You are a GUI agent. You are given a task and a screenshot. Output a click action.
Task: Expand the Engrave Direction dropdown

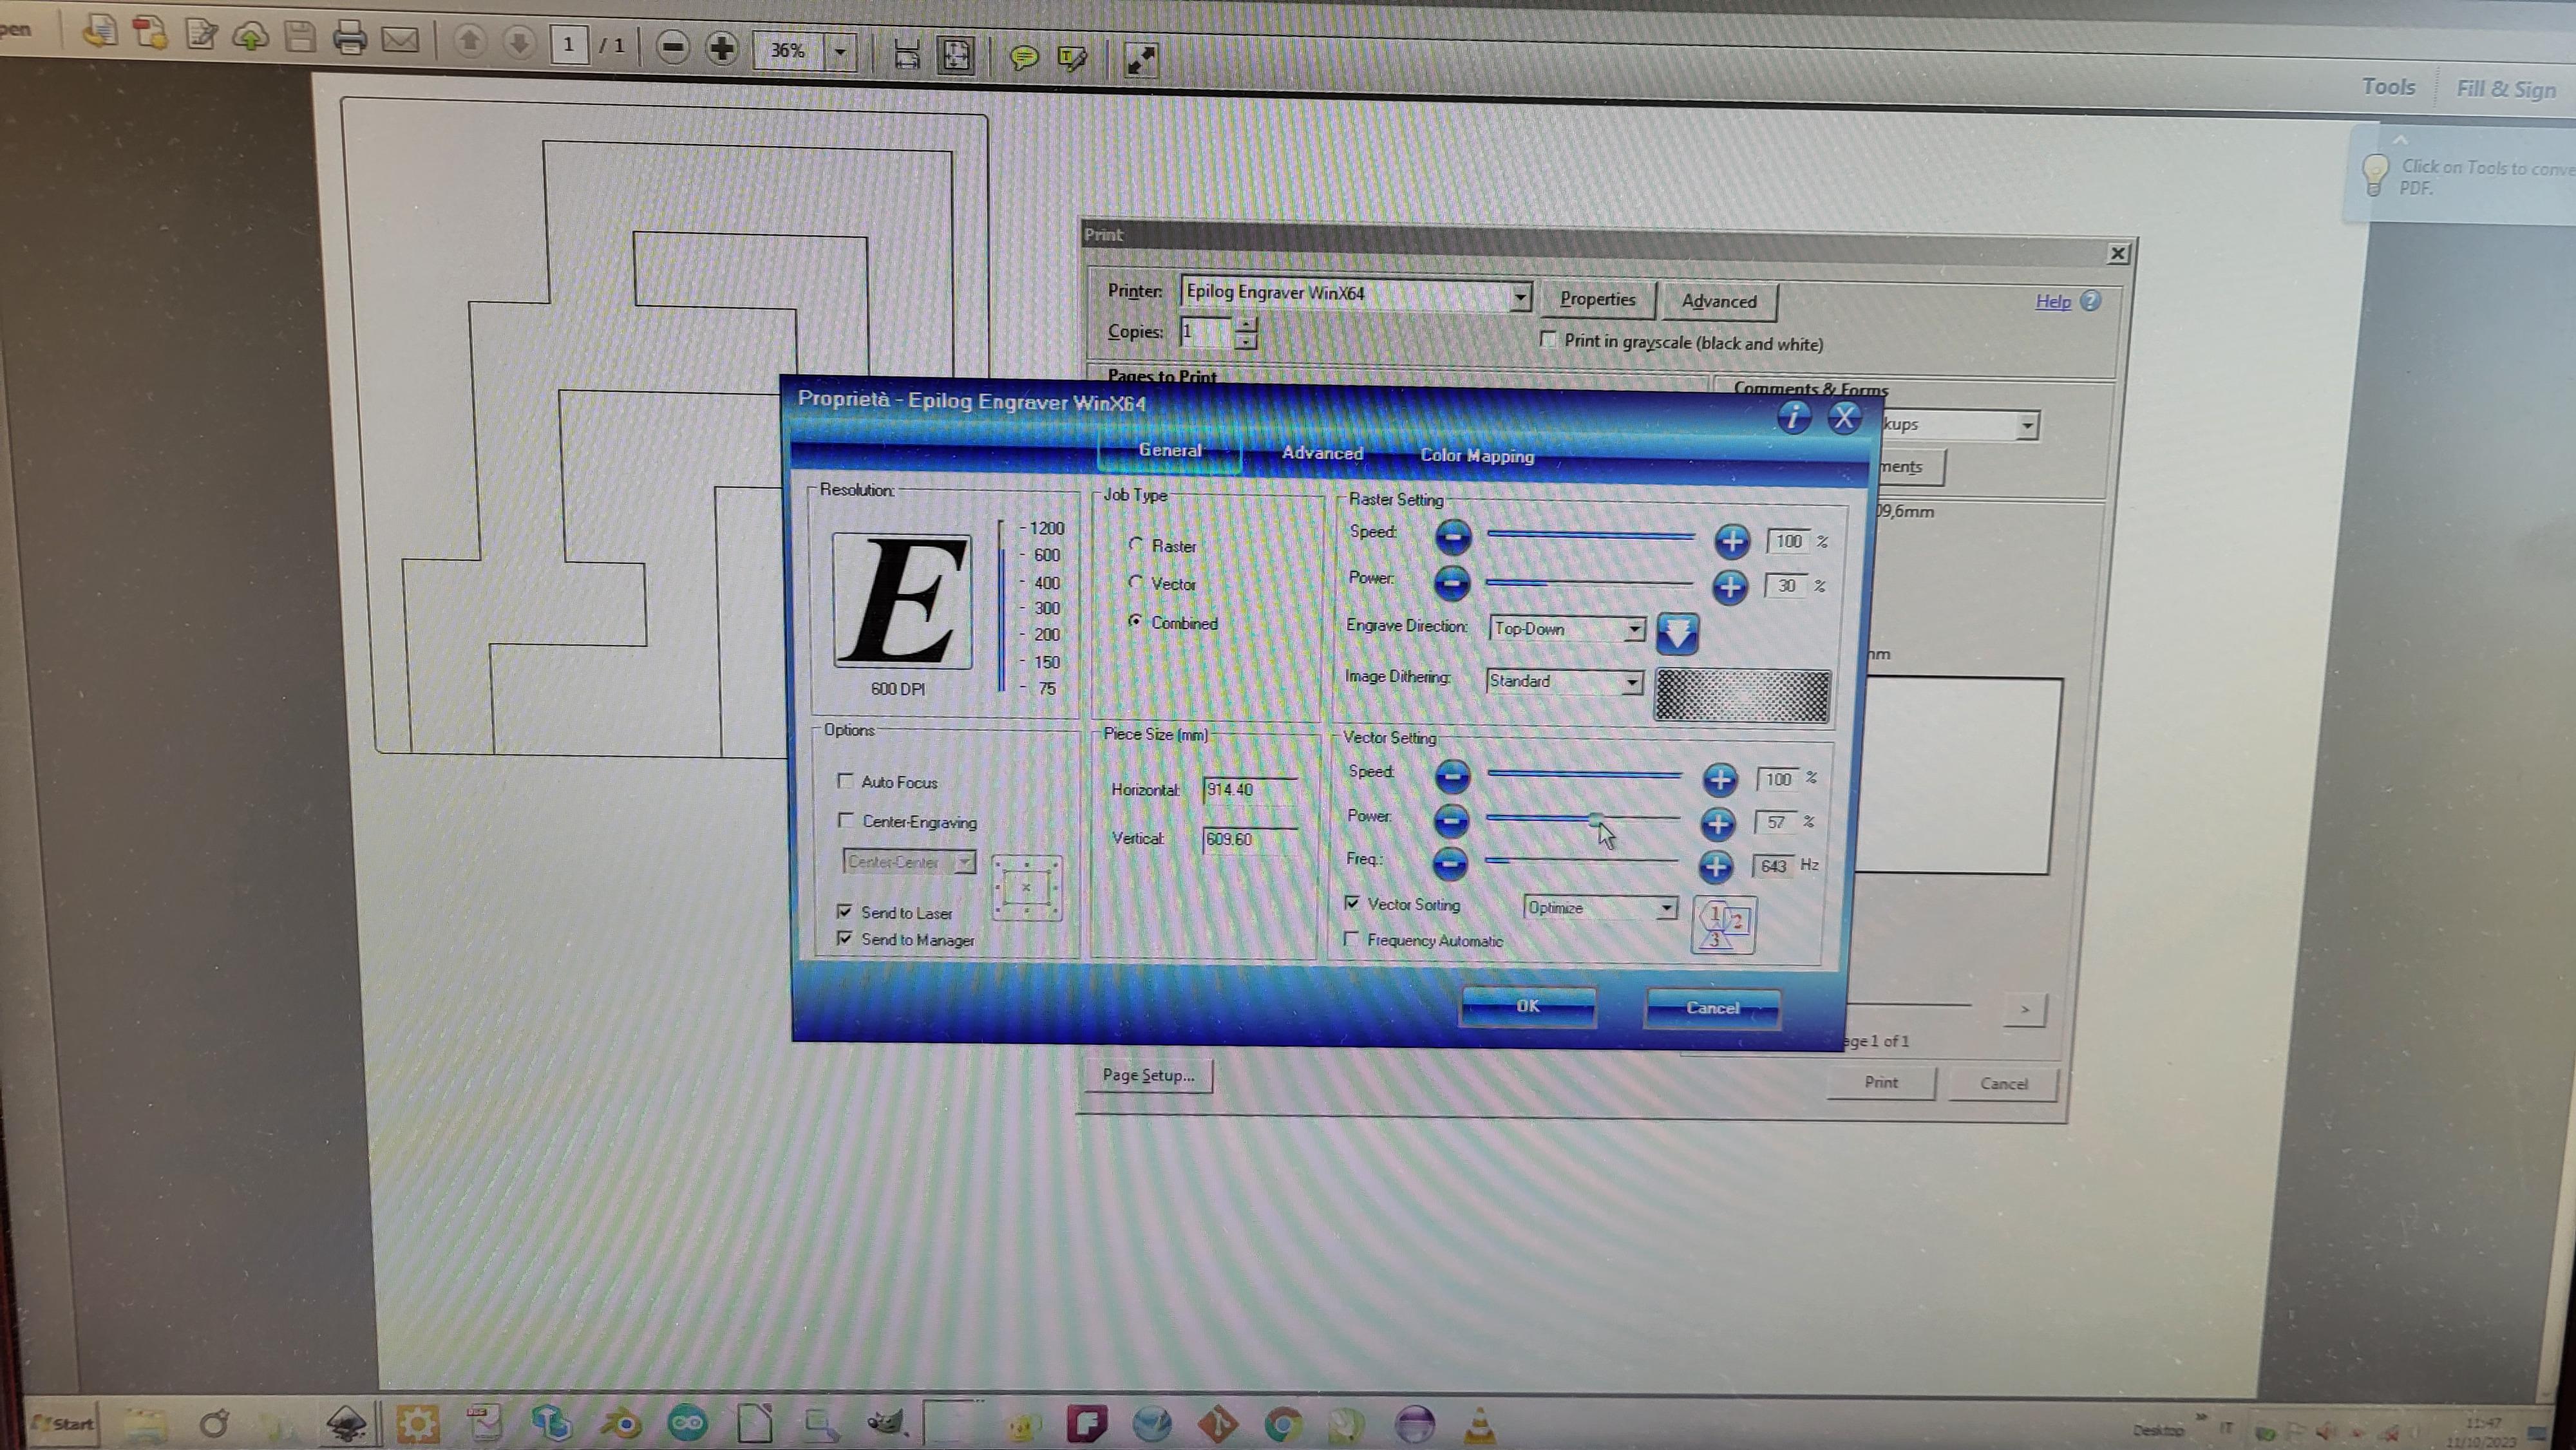[1633, 629]
